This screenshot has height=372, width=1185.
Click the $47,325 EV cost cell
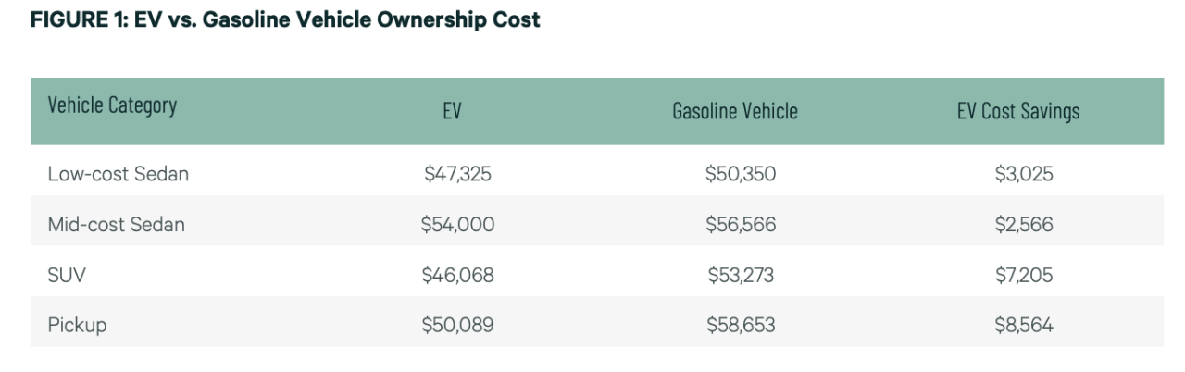457,173
